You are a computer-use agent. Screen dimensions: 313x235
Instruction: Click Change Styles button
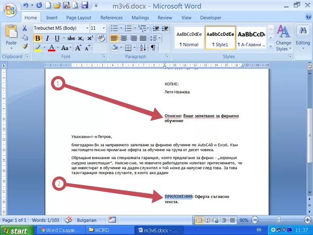coord(283,38)
